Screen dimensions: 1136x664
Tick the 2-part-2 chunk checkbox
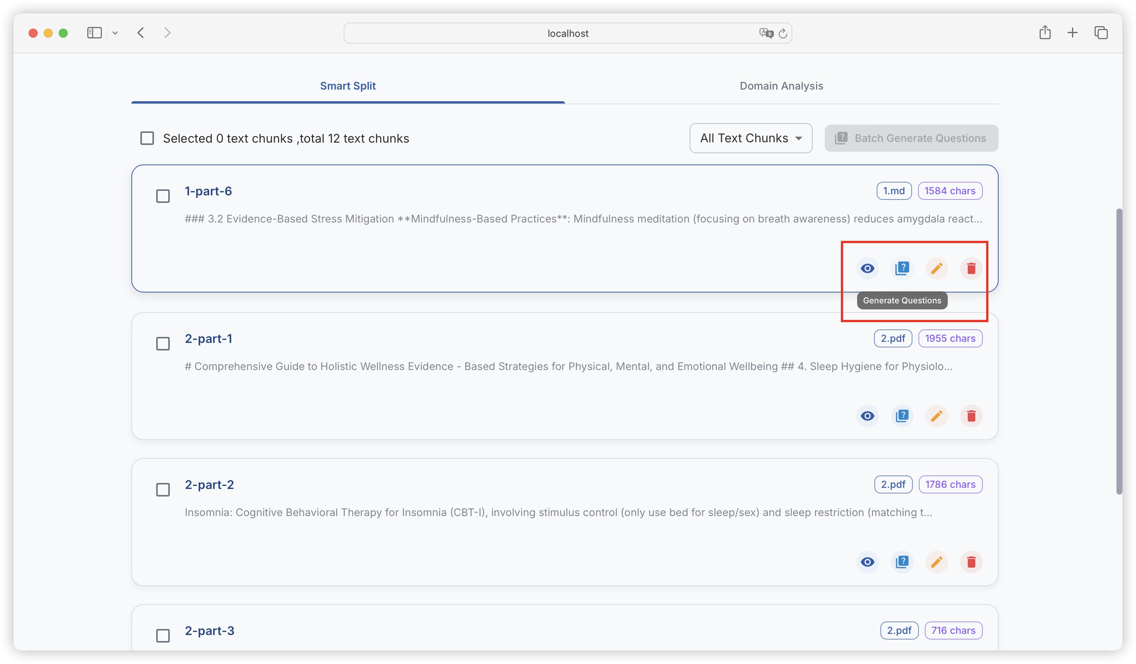pos(163,490)
